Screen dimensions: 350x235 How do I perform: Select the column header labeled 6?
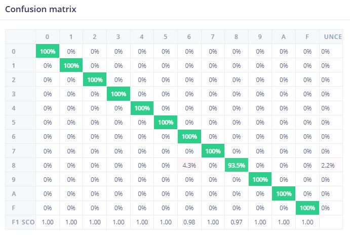point(189,36)
